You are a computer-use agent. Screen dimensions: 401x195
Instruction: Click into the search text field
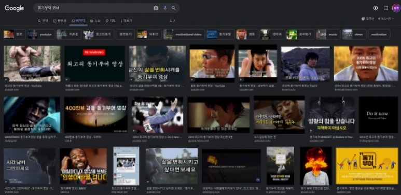(94, 8)
